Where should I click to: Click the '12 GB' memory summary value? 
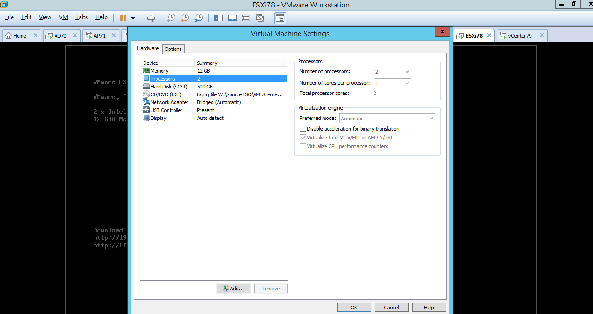coord(203,71)
